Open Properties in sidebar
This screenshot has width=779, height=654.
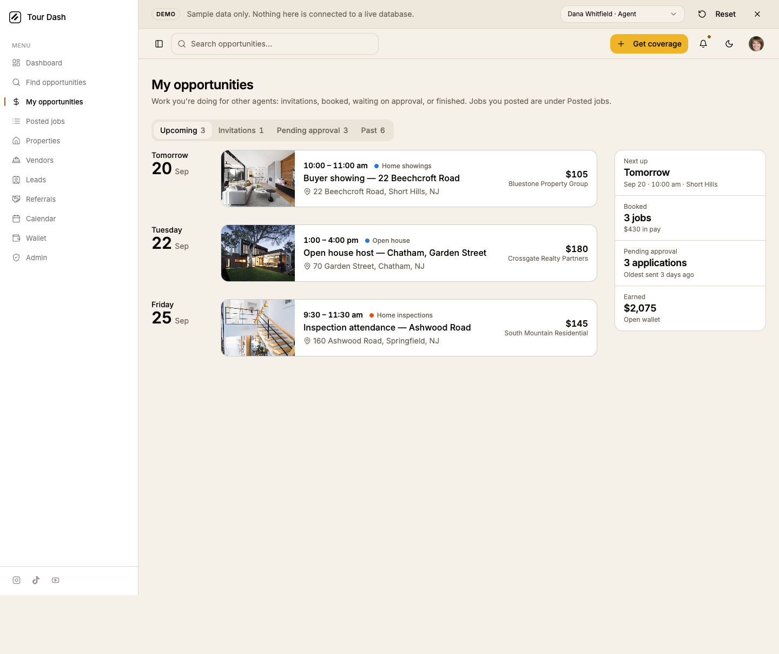point(69,141)
